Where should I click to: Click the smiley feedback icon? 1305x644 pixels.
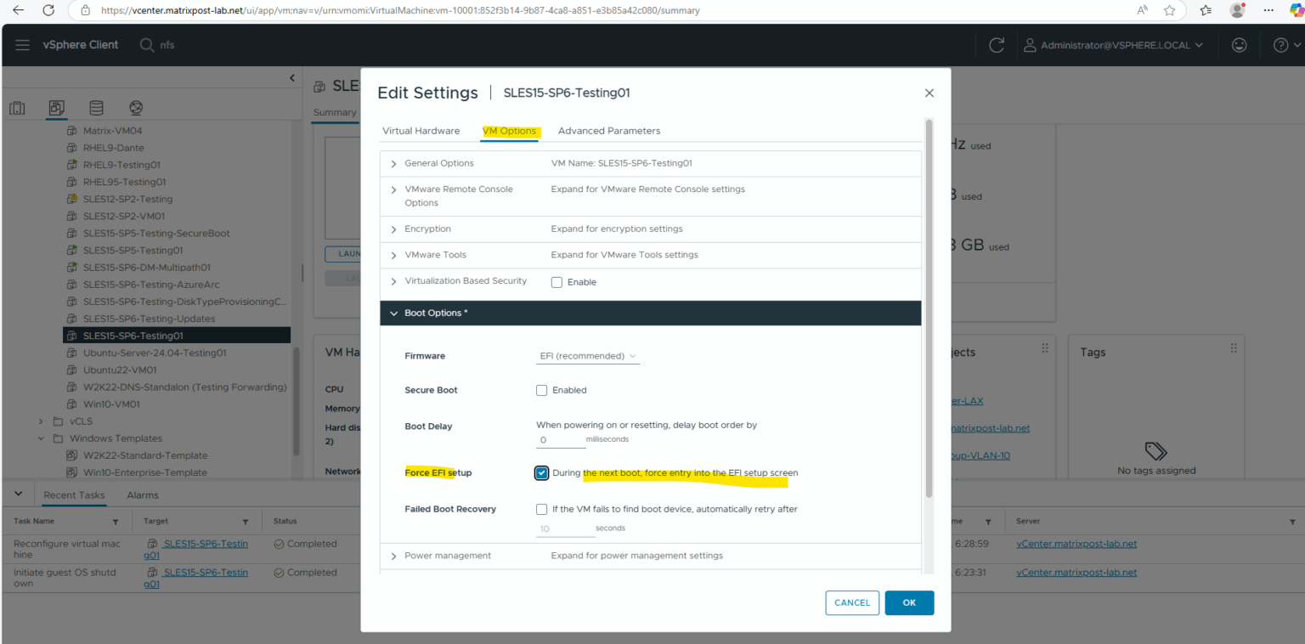pyautogui.click(x=1240, y=45)
